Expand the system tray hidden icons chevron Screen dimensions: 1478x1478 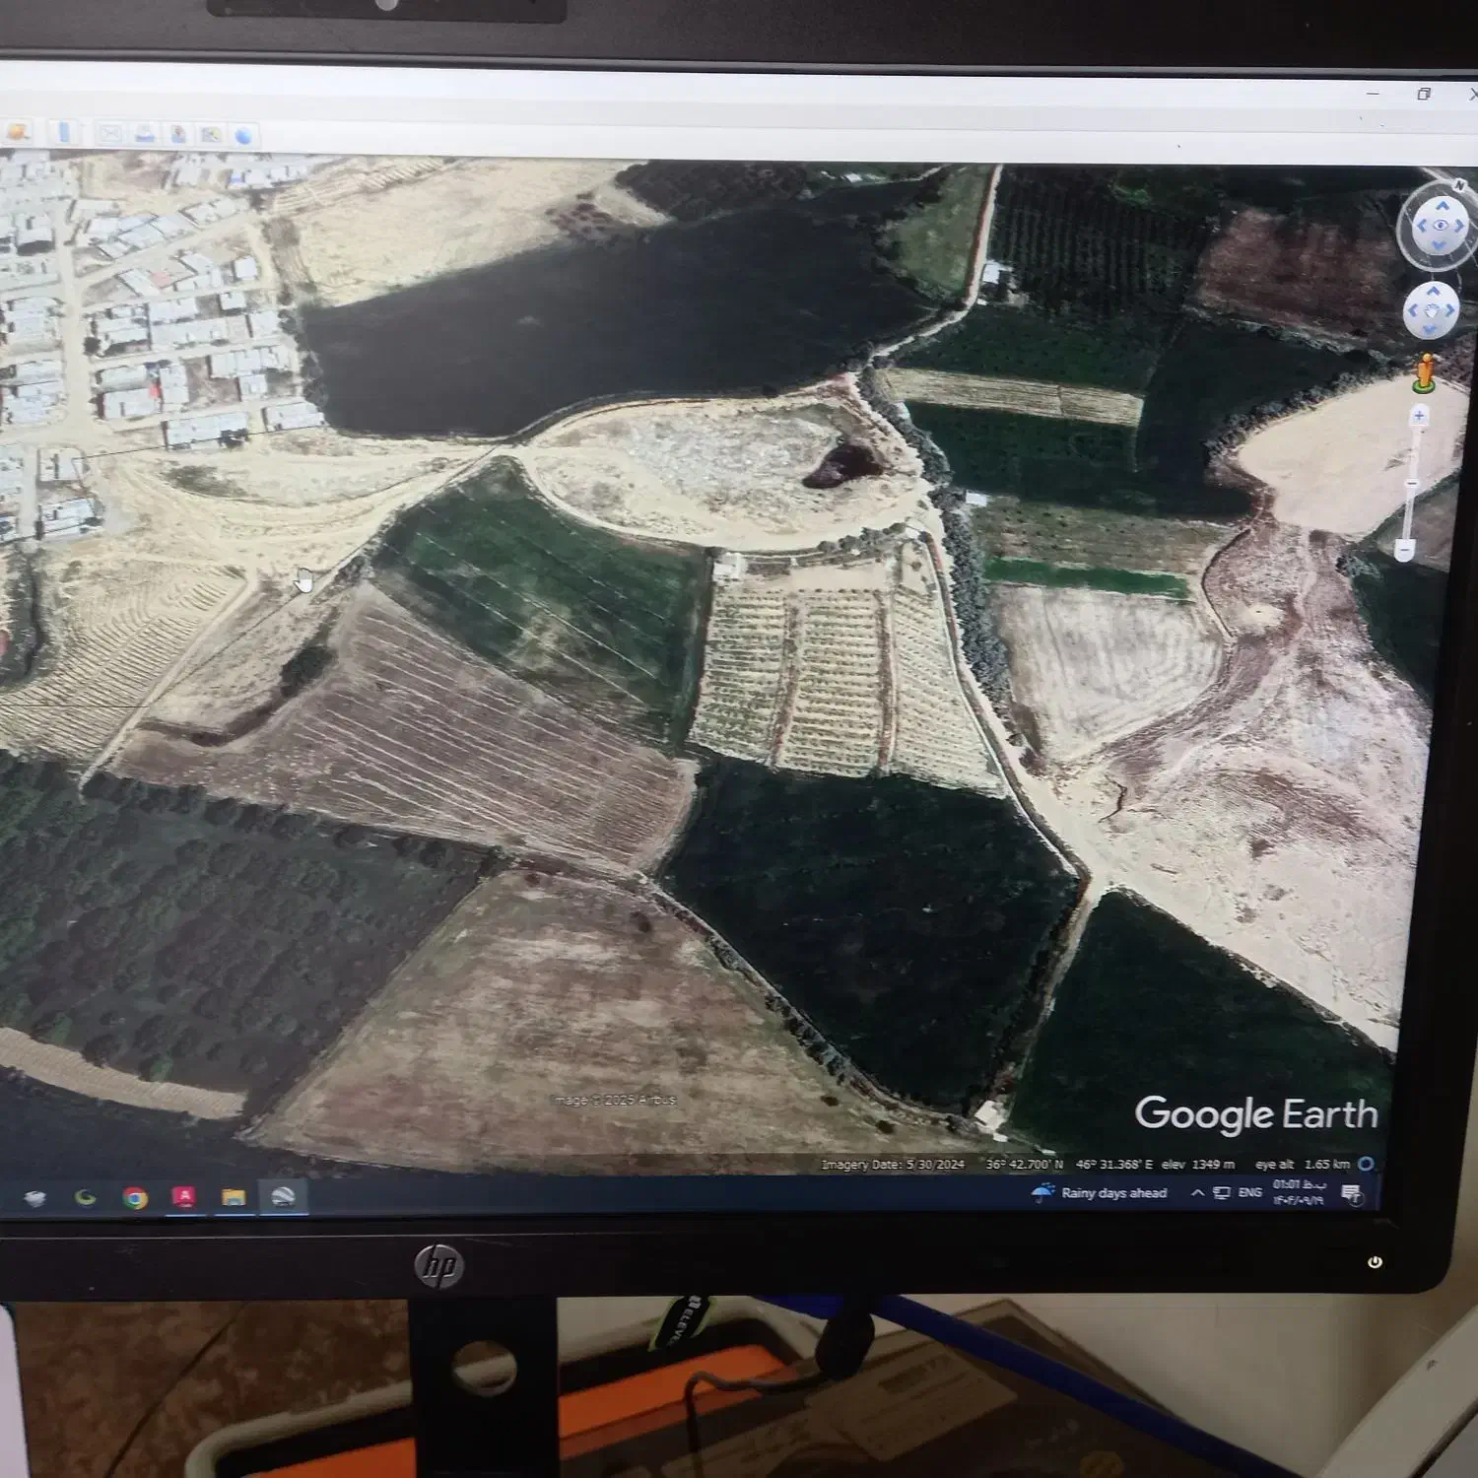1197,1193
